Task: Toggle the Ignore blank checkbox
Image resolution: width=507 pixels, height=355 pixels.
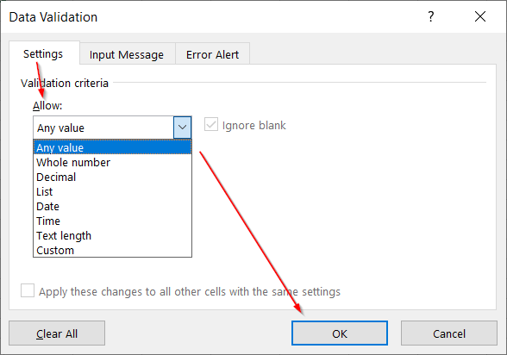Action: (211, 124)
